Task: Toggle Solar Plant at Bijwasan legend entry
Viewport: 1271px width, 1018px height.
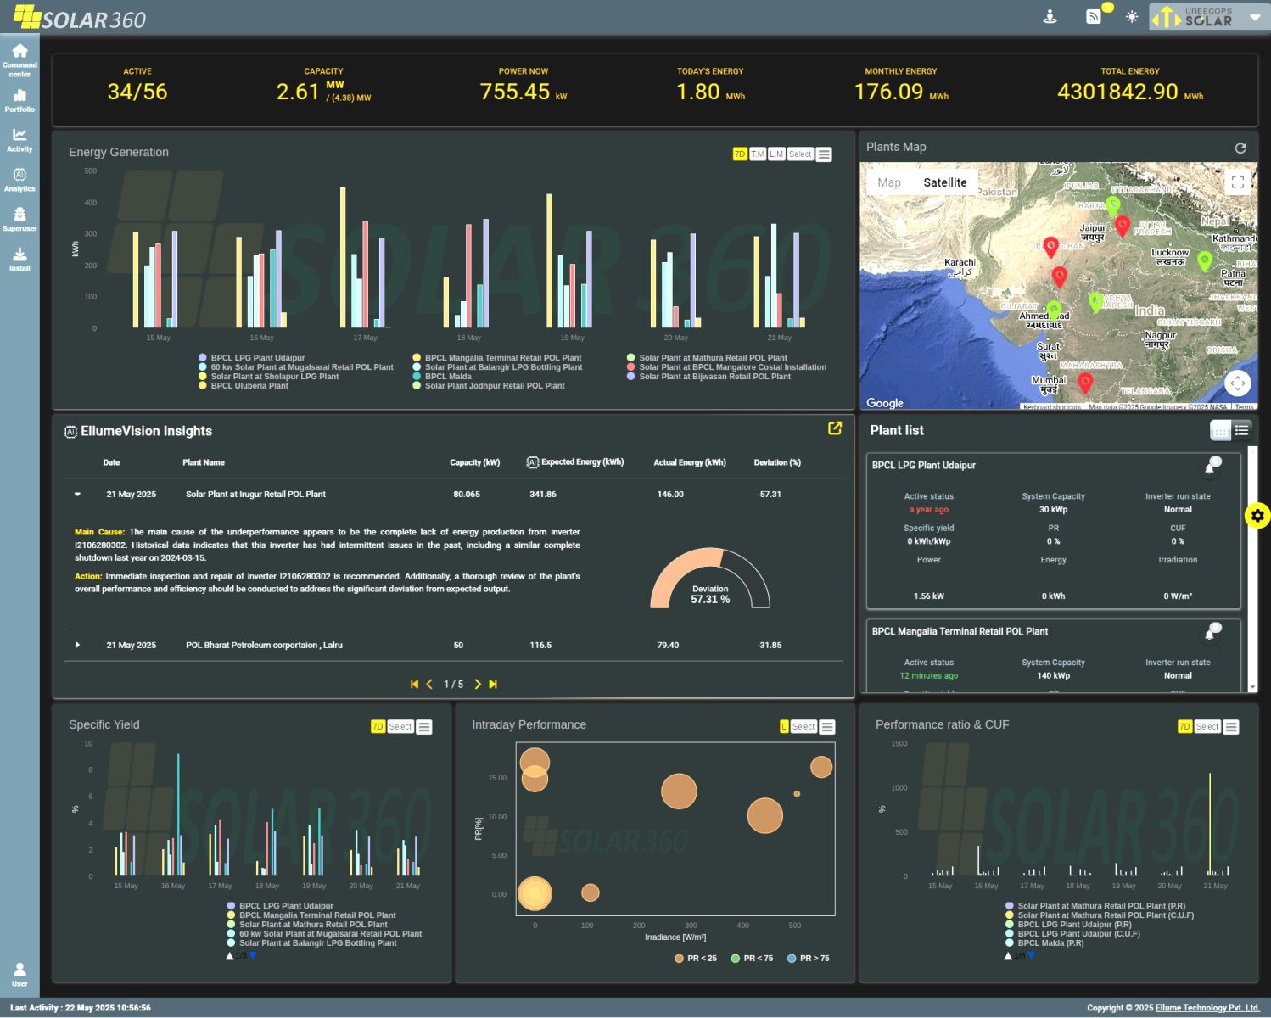Action: coord(708,377)
